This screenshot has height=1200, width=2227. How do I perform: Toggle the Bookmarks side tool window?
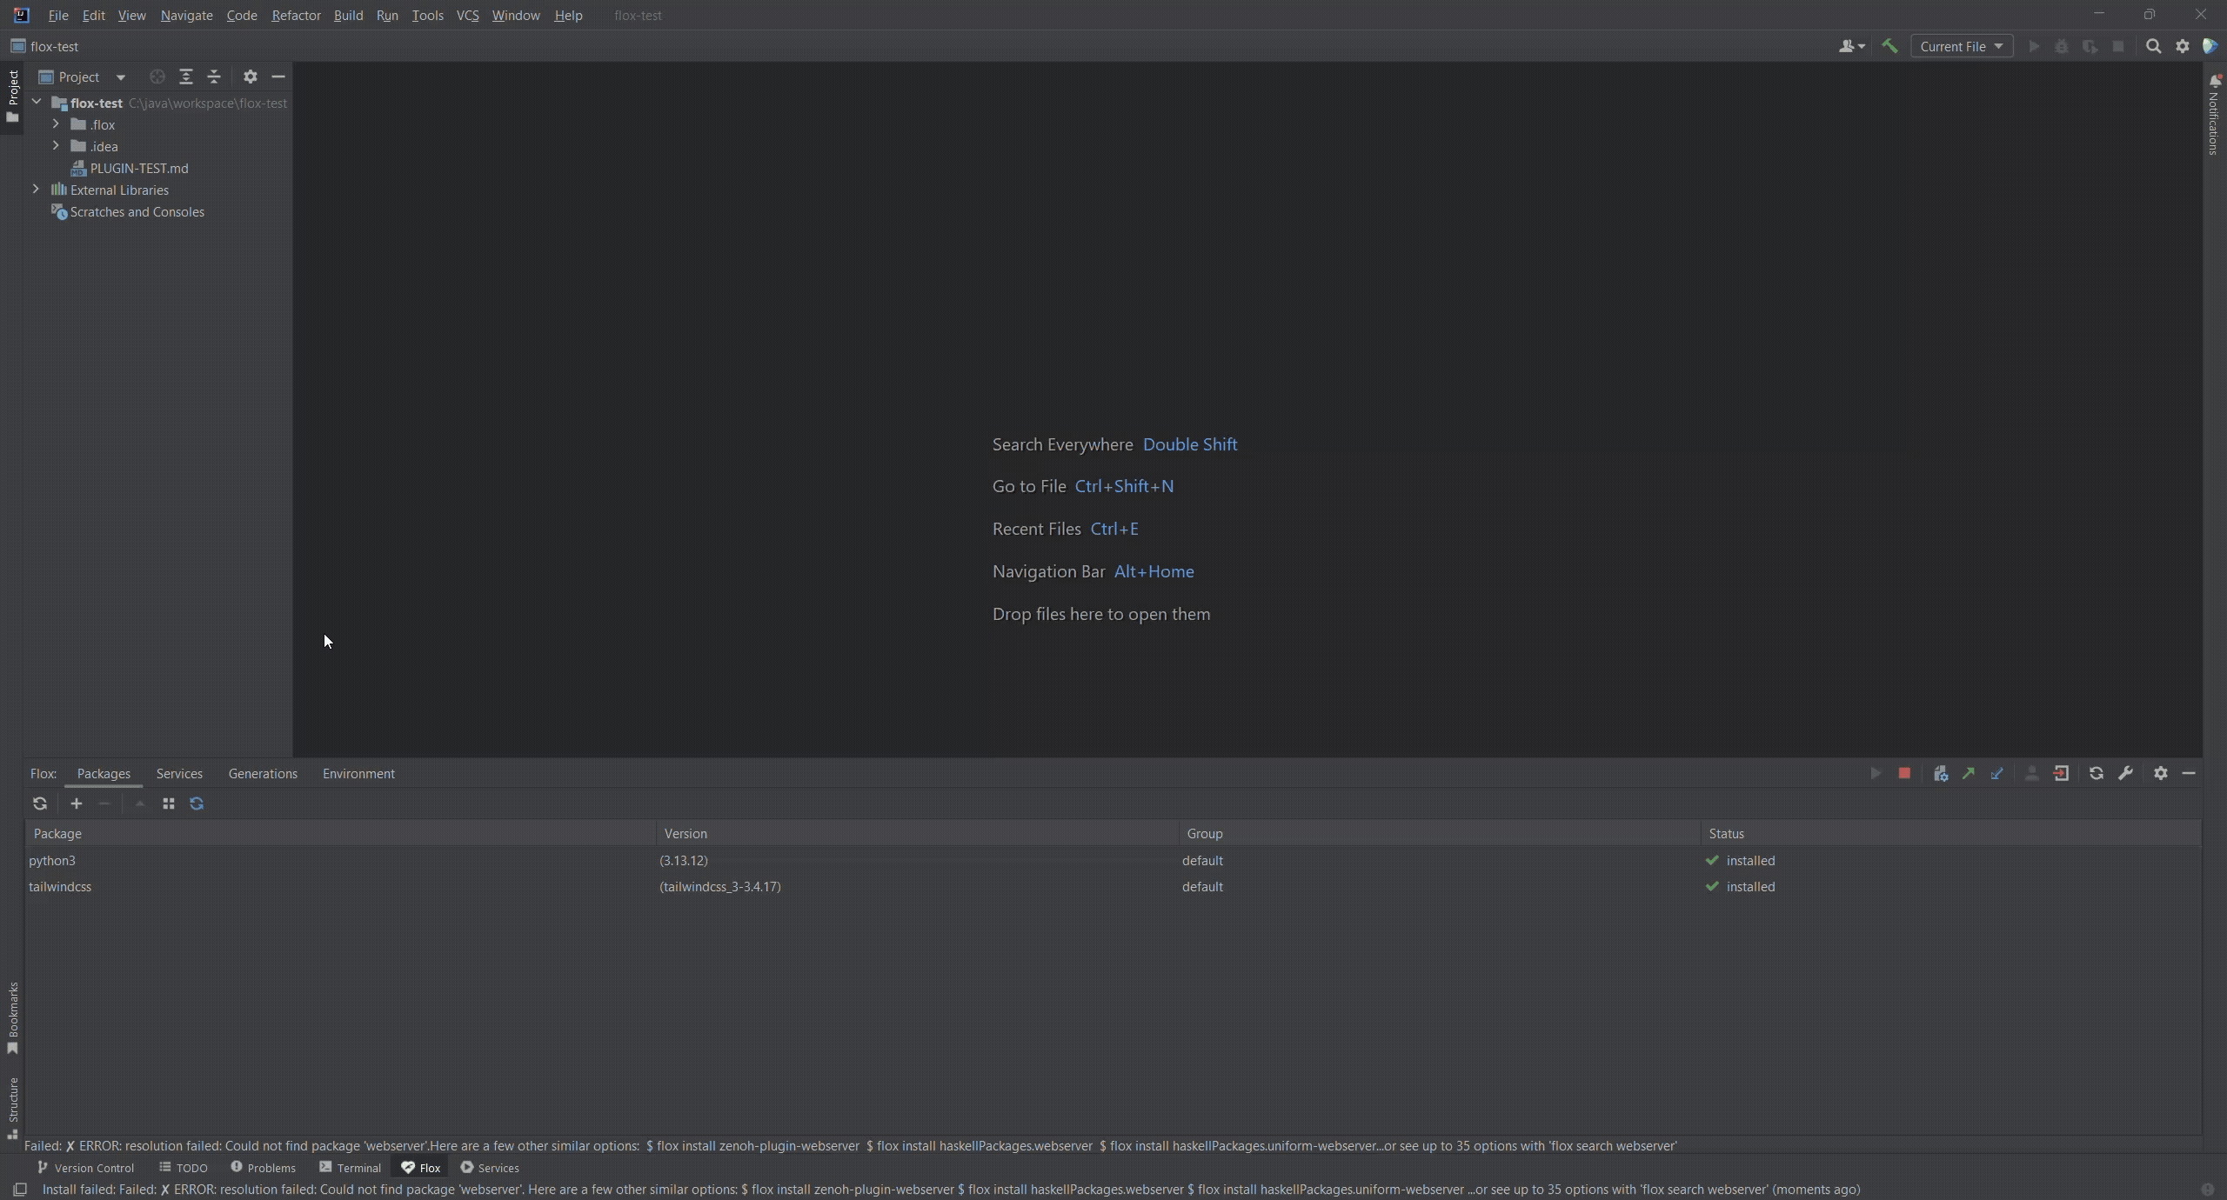[12, 1017]
